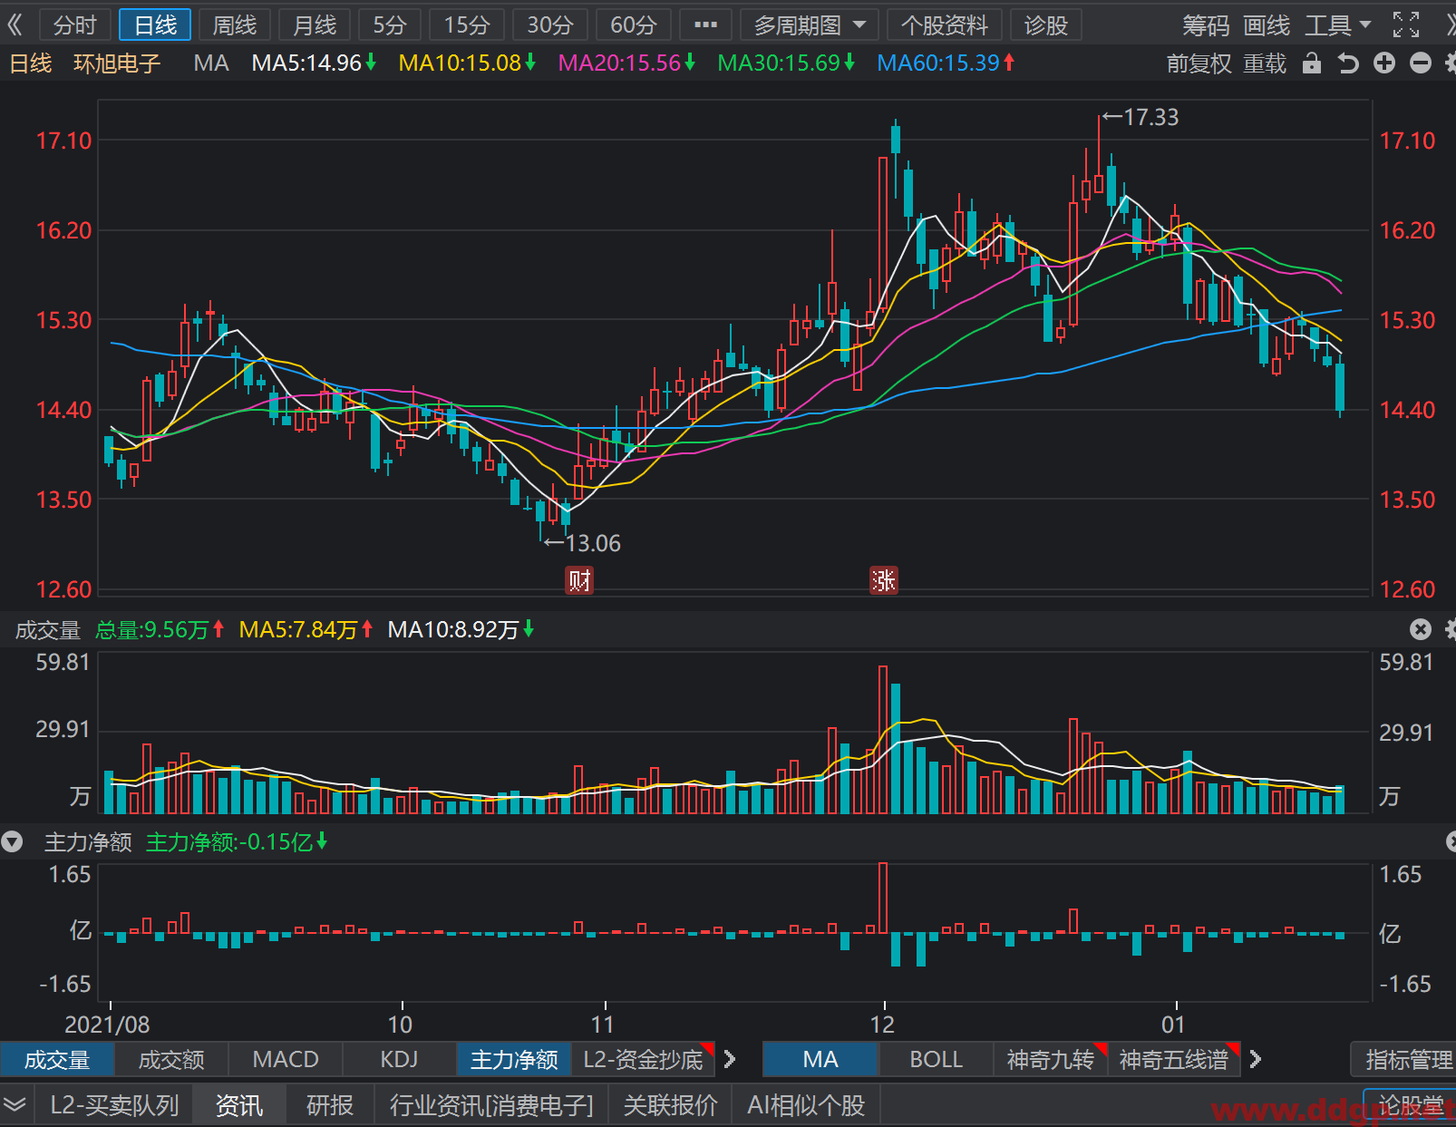Screen dimensions: 1456x1127
Task: Click MA30:15.69 moving average label
Action: pos(786,63)
